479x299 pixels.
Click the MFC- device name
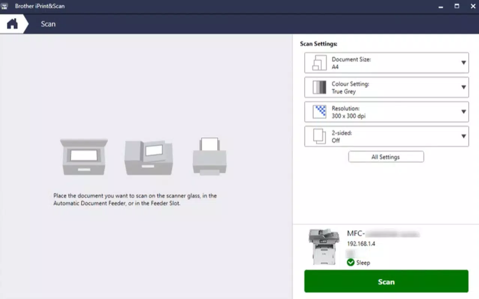tap(355, 234)
